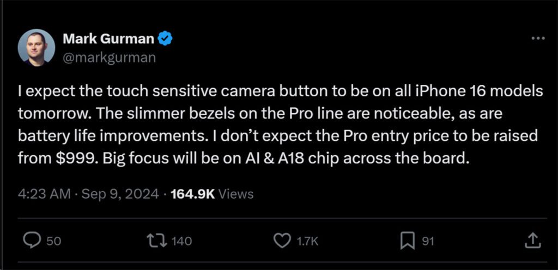Click the Mark Gurman display name
Image resolution: width=558 pixels, height=270 pixels.
pyautogui.click(x=108, y=39)
